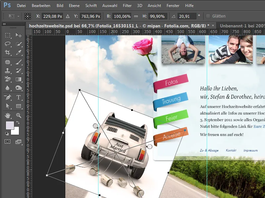Select the Eraser tool
Viewport: 265px width, 198px height.
coord(7,79)
